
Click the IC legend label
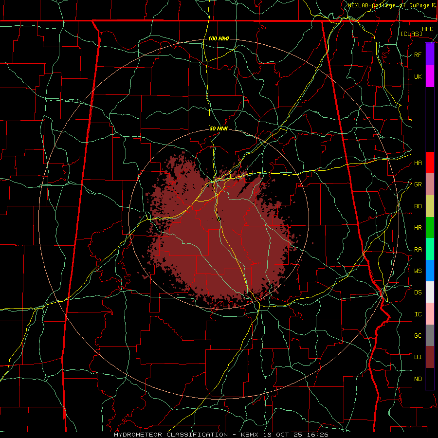418,314
